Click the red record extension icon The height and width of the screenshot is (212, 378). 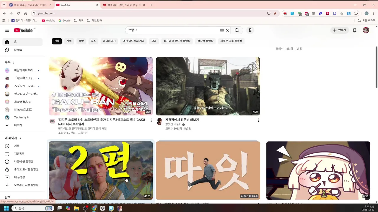328,13
